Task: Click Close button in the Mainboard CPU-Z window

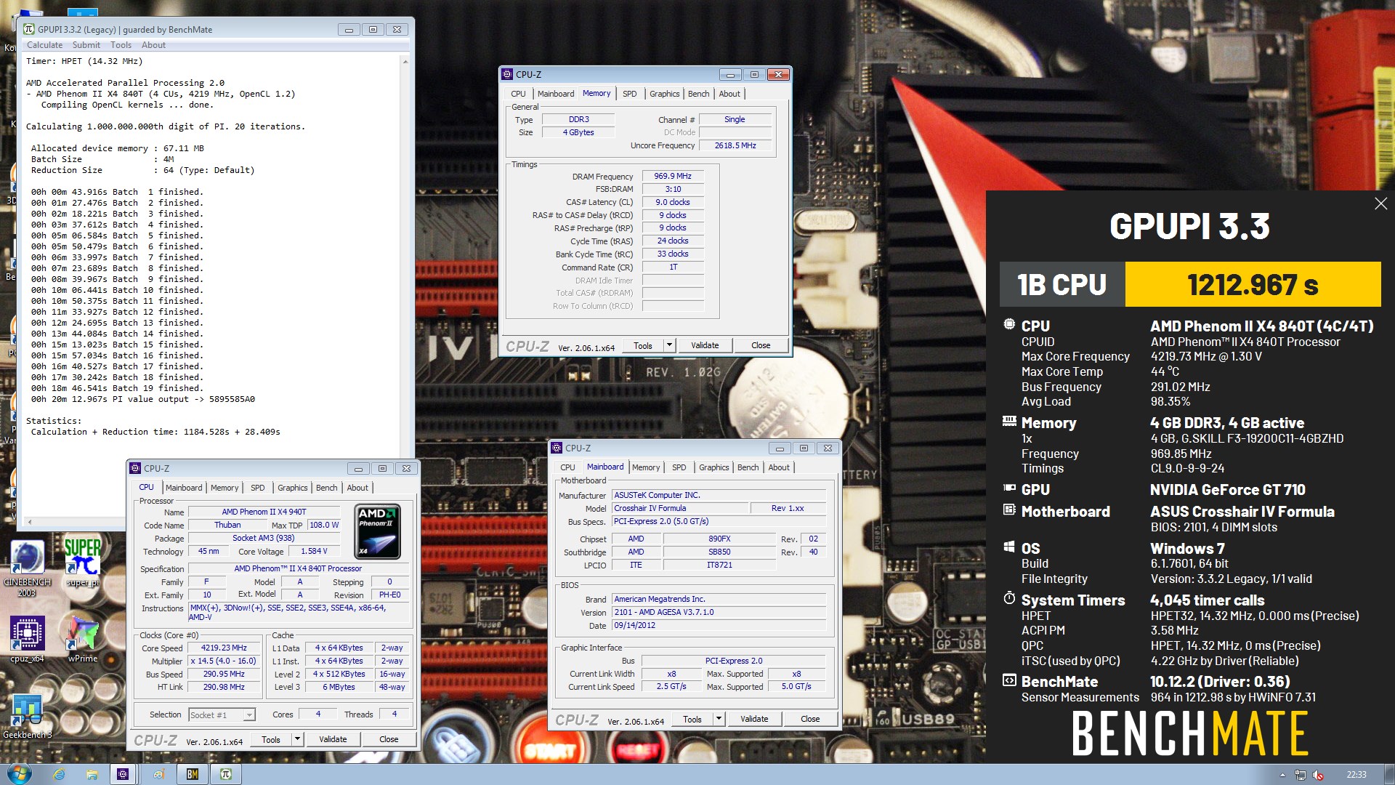Action: tap(810, 719)
